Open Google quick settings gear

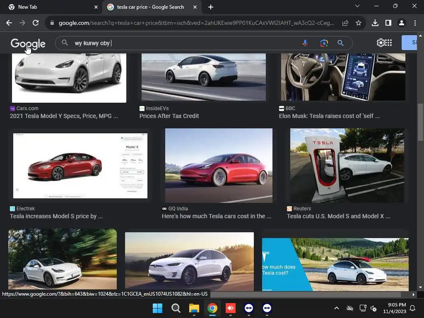click(x=381, y=43)
